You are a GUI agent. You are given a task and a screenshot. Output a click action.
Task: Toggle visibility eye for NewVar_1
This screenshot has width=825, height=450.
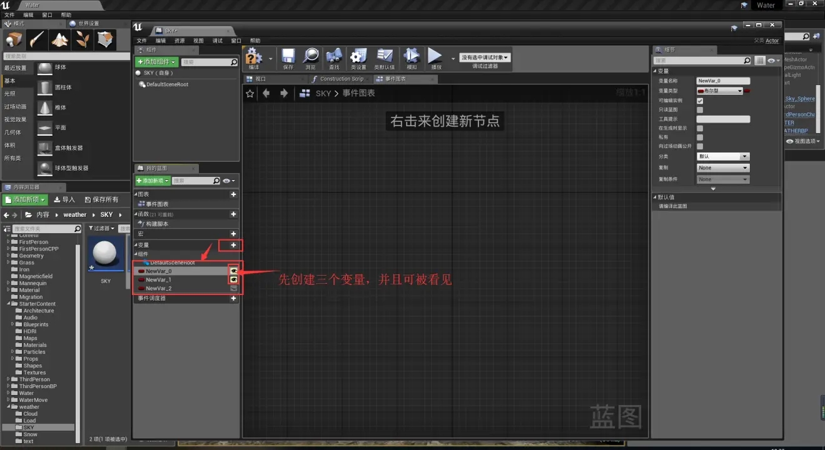point(234,280)
